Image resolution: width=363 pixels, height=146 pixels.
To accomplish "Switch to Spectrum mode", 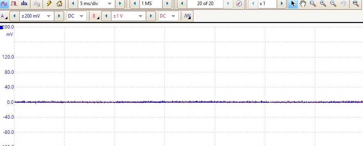I will pos(24,4).
